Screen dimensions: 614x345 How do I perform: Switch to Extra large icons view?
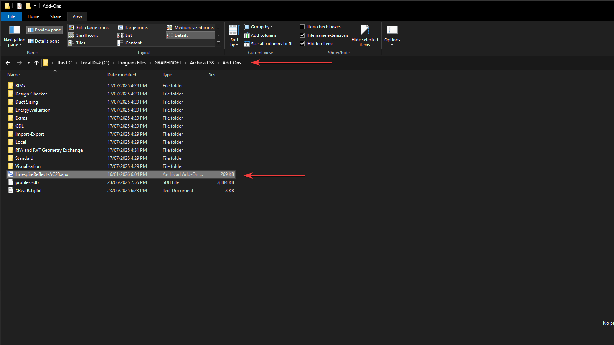click(92, 27)
